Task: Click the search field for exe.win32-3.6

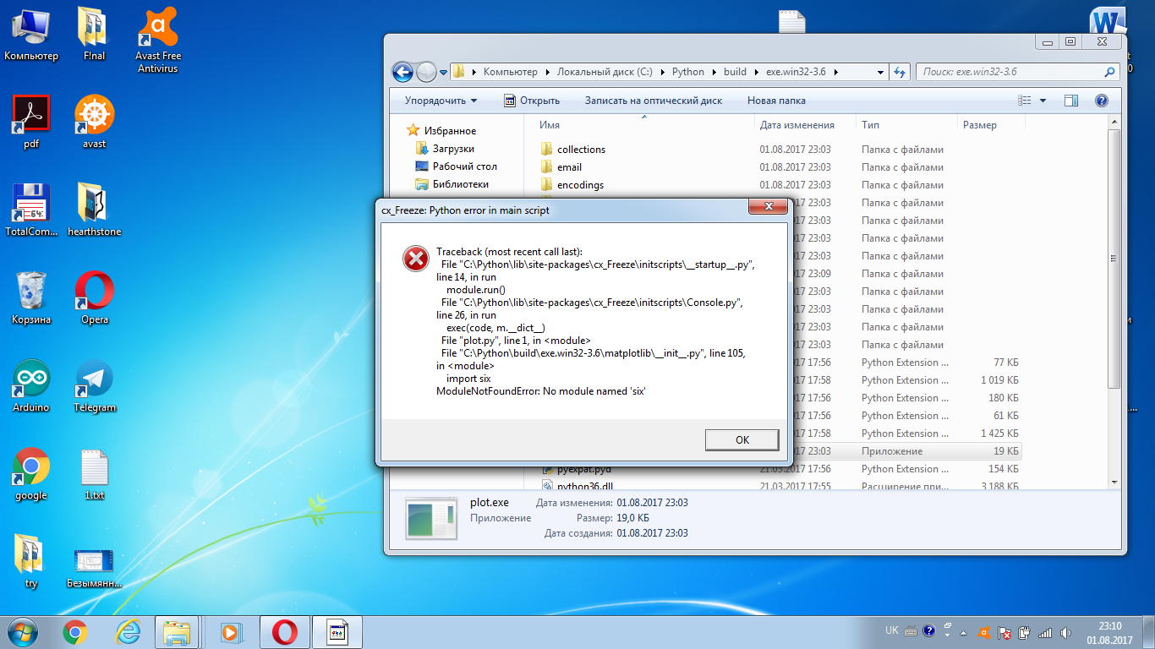Action: coord(1011,72)
